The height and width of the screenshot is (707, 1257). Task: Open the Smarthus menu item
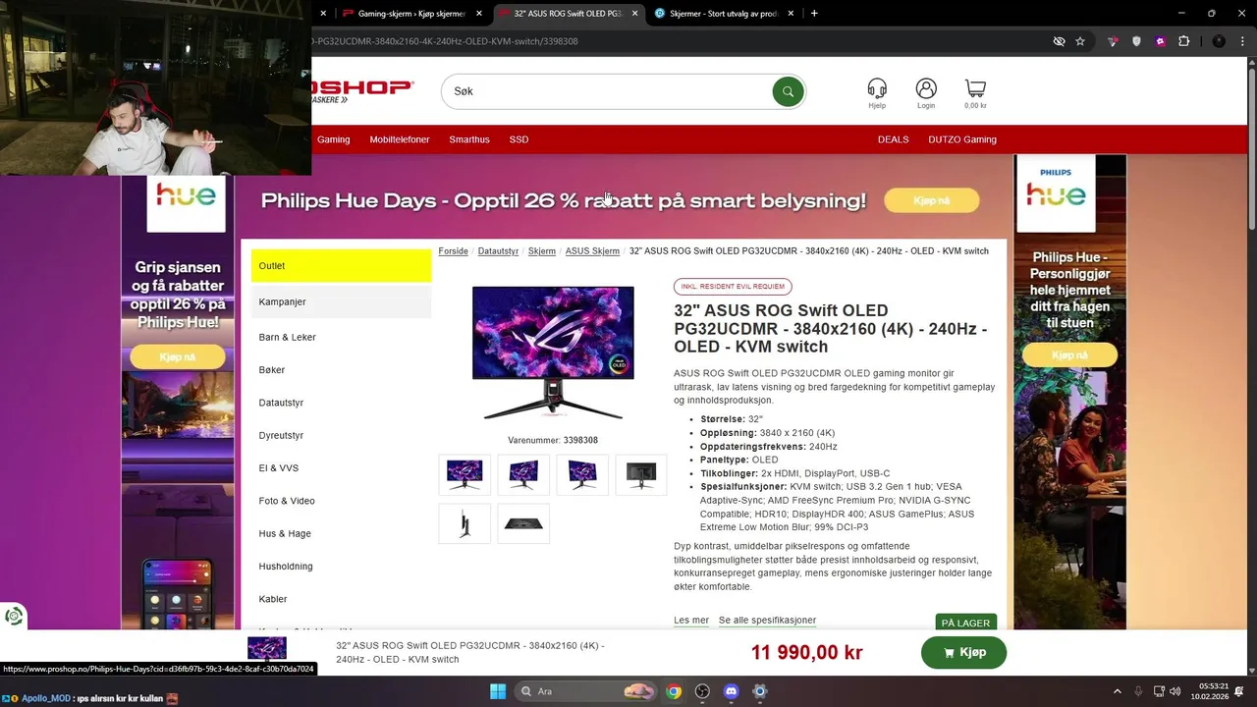pos(469,139)
